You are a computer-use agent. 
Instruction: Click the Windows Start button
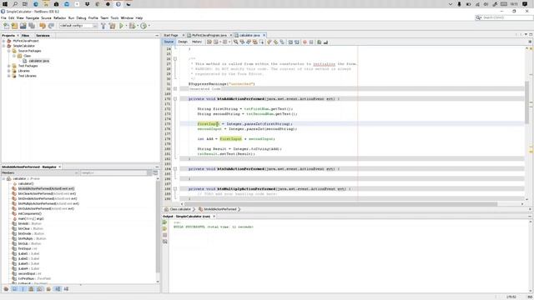point(5,4)
